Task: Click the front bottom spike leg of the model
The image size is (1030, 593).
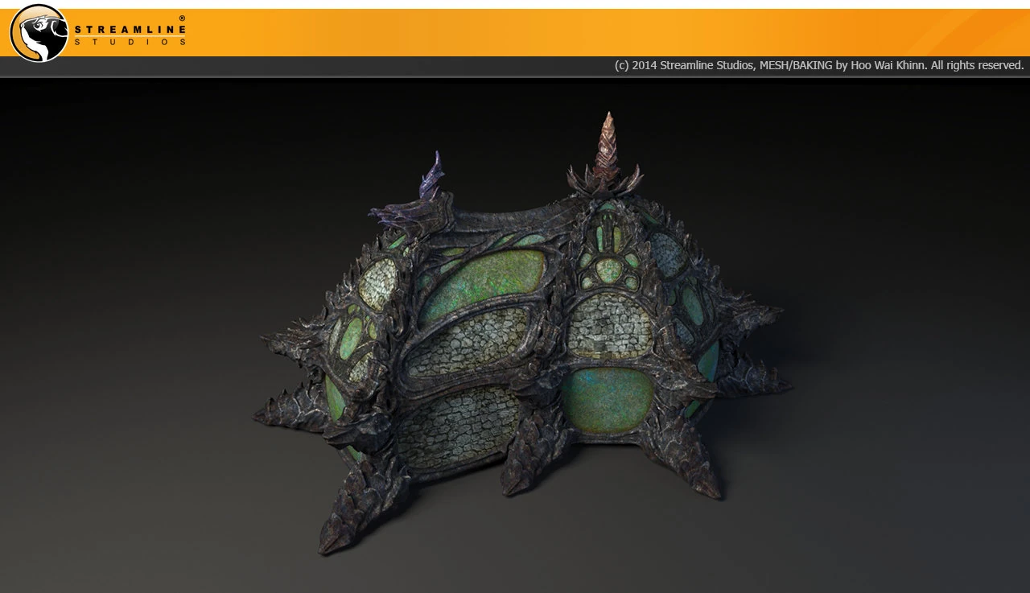Action: 350,507
